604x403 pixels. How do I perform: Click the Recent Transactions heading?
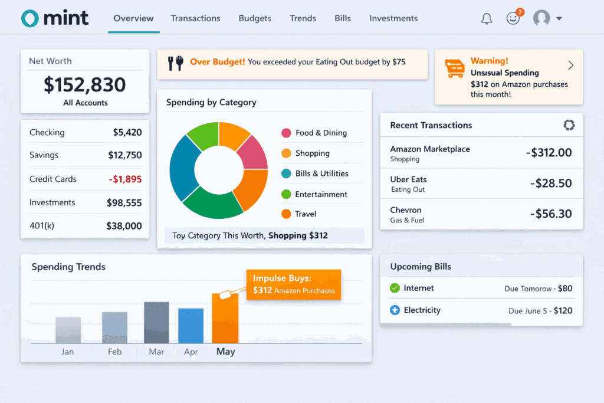pos(431,125)
